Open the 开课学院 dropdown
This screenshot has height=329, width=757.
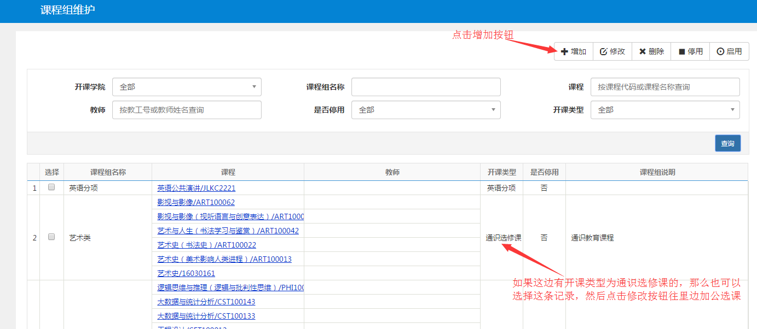tap(187, 87)
